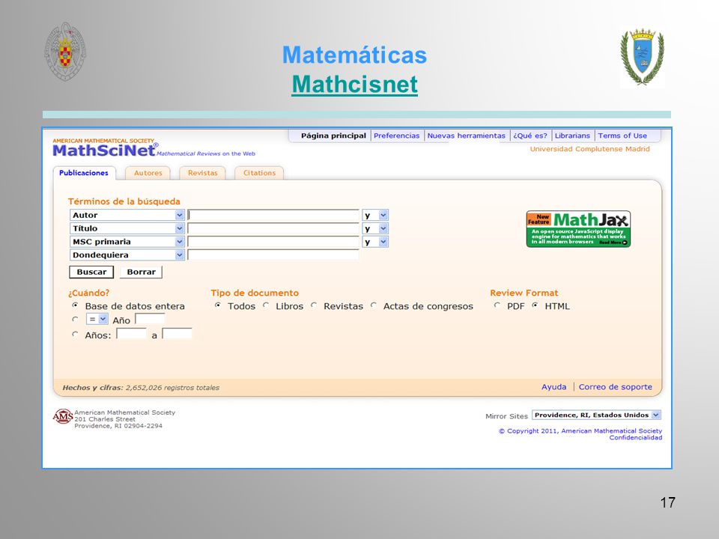The image size is (719, 539).
Task: Focus the Autor search text field
Action: [x=273, y=215]
